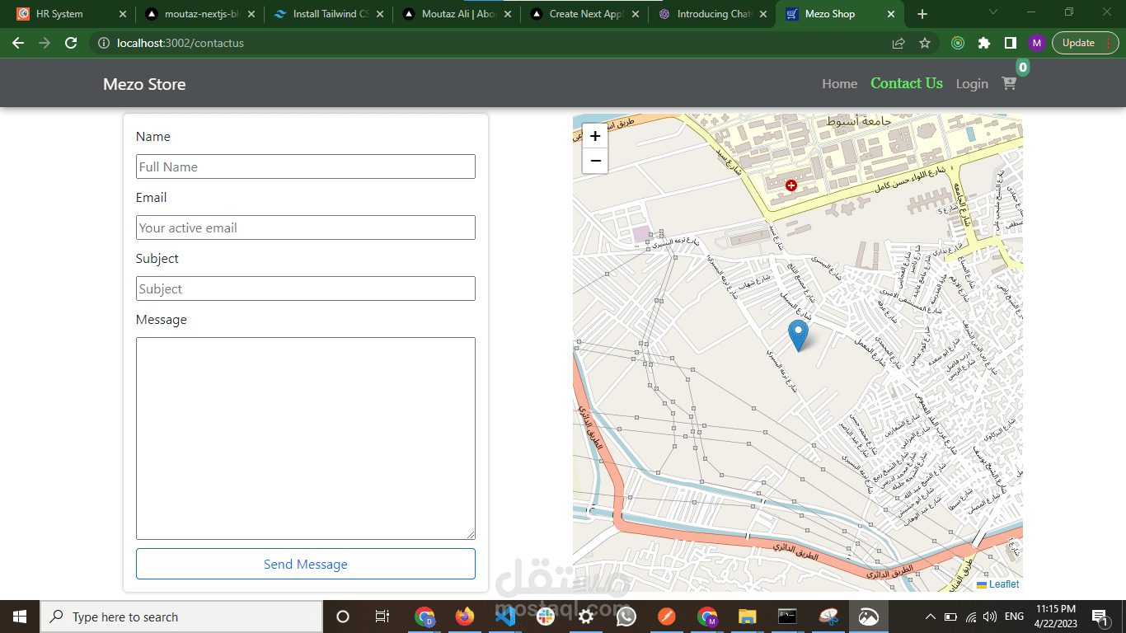Open Snipping Tool from taskbar
The image size is (1126, 633).
click(x=828, y=617)
